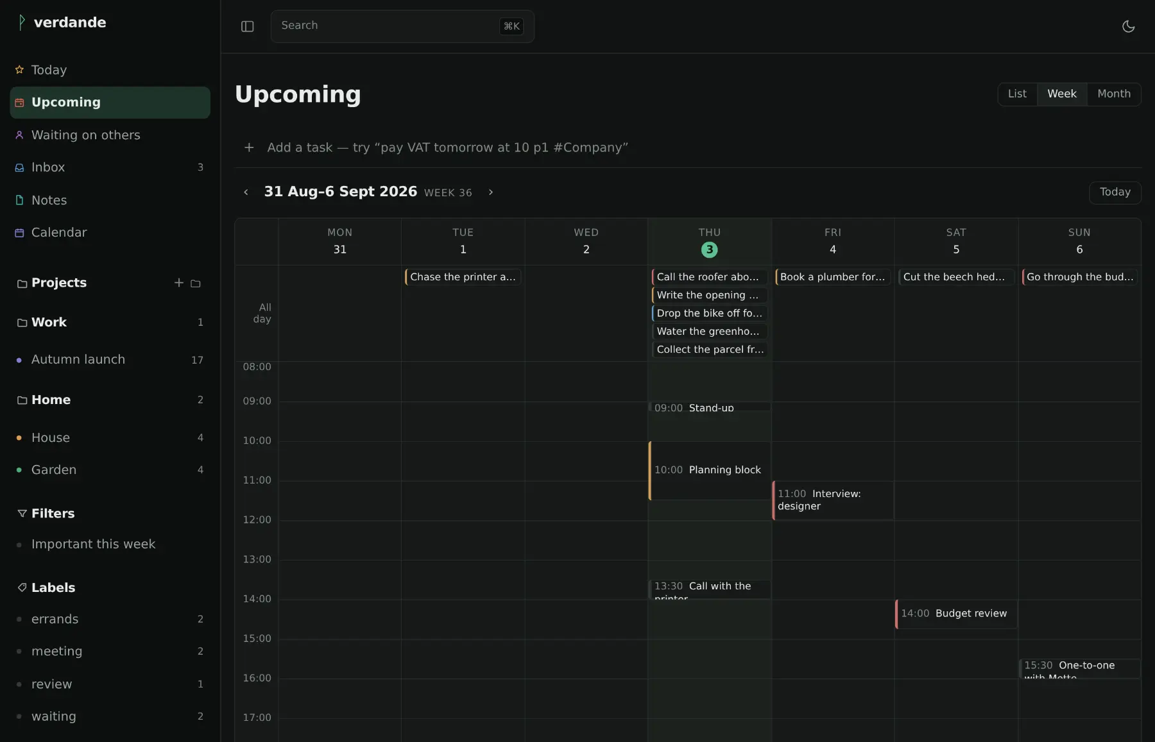Switch theme with the moon icon
The width and height of the screenshot is (1155, 742).
(x=1128, y=26)
